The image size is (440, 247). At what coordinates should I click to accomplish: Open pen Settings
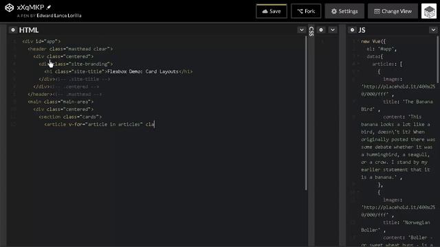(344, 11)
